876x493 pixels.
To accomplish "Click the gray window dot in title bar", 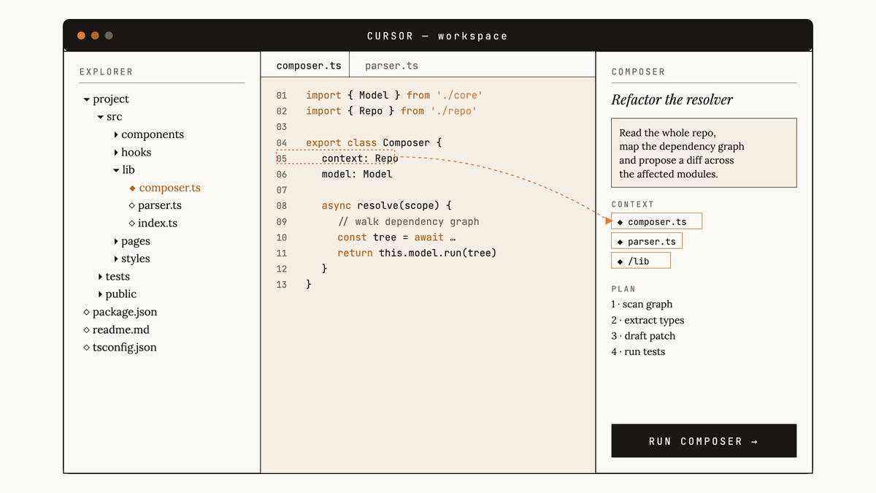I will click(x=109, y=35).
